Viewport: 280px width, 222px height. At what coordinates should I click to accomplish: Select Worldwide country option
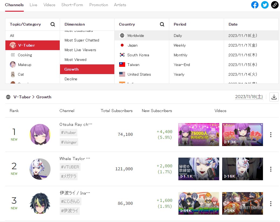(x=142, y=36)
